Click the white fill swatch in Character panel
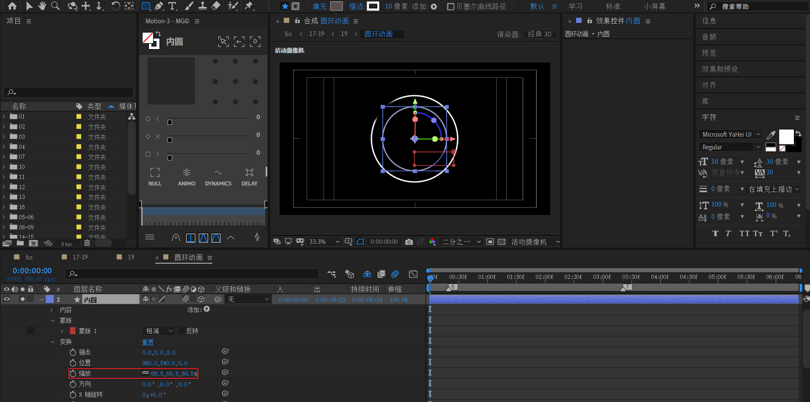The width and height of the screenshot is (810, 402). [x=786, y=137]
